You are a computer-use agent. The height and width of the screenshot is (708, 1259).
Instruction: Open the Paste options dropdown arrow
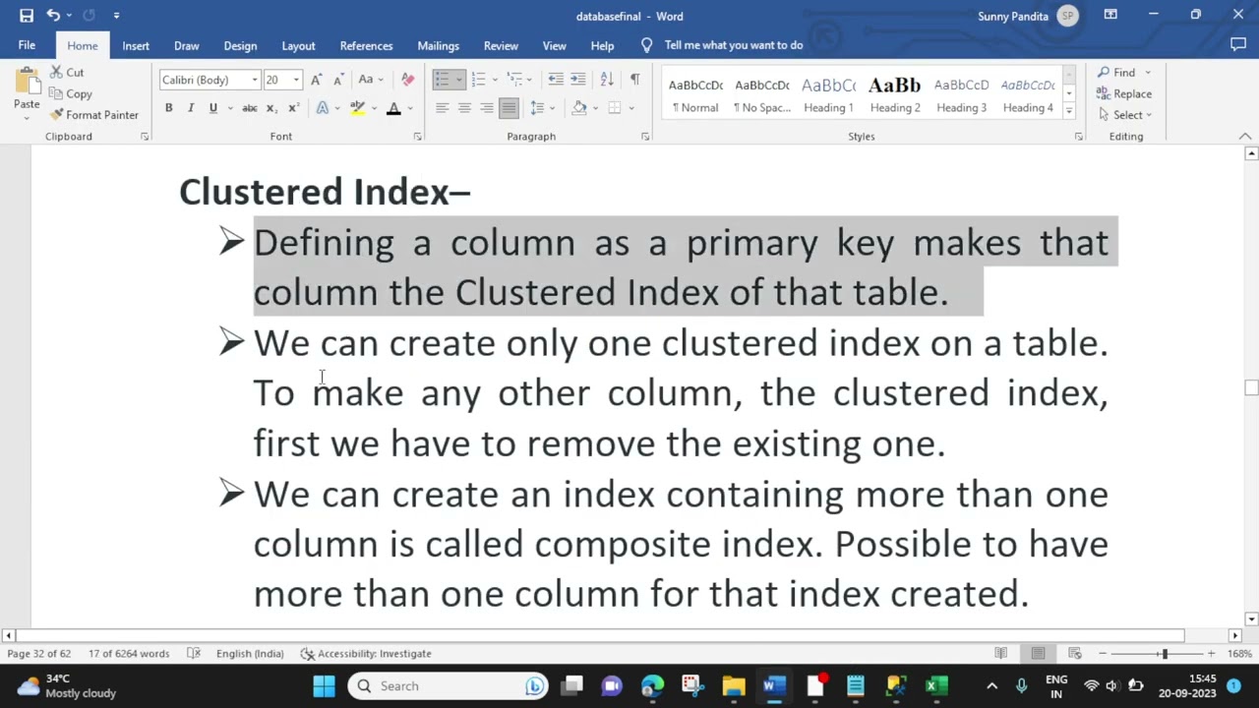click(27, 117)
